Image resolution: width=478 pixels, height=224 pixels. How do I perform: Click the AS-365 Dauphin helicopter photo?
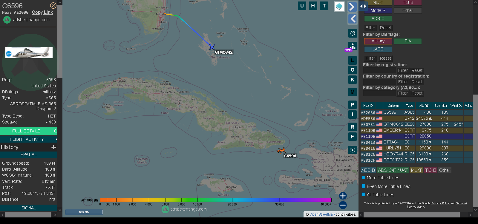pos(29,52)
